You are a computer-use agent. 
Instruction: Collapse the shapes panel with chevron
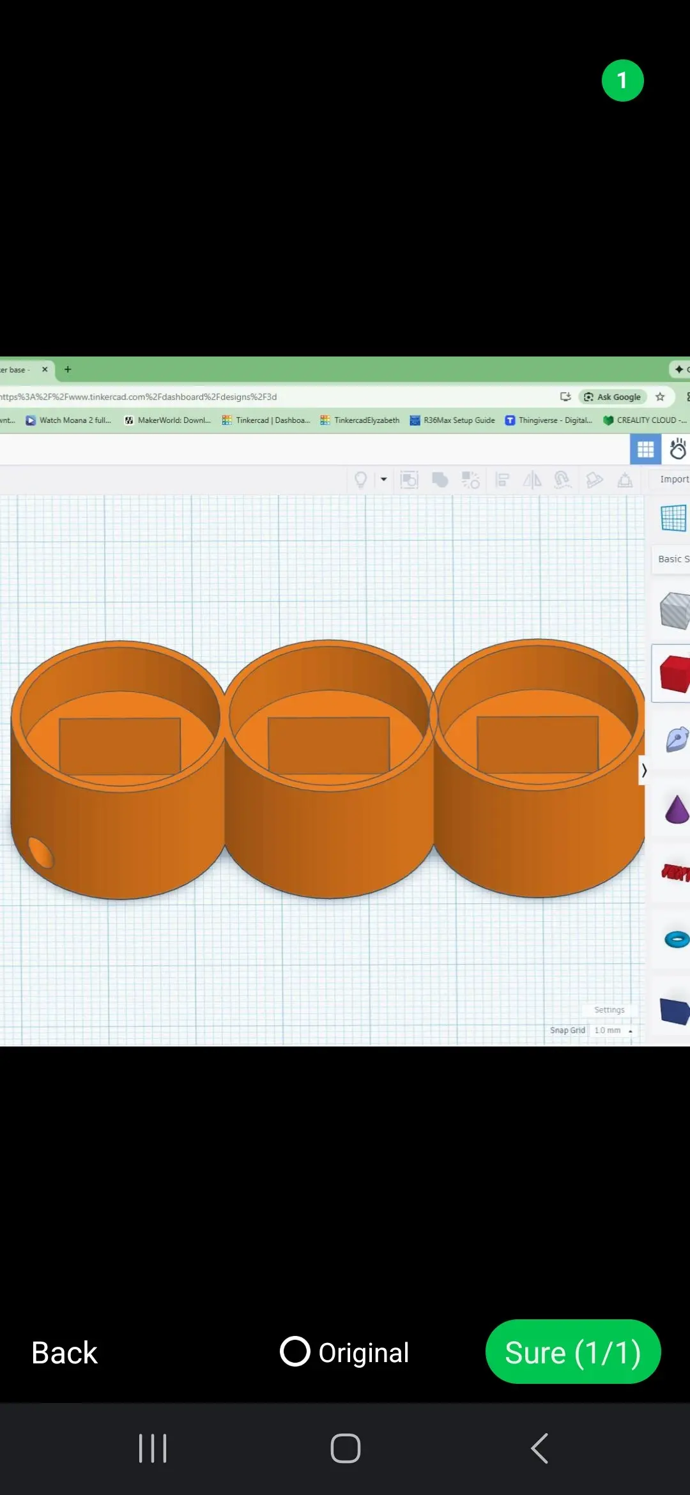coord(644,770)
